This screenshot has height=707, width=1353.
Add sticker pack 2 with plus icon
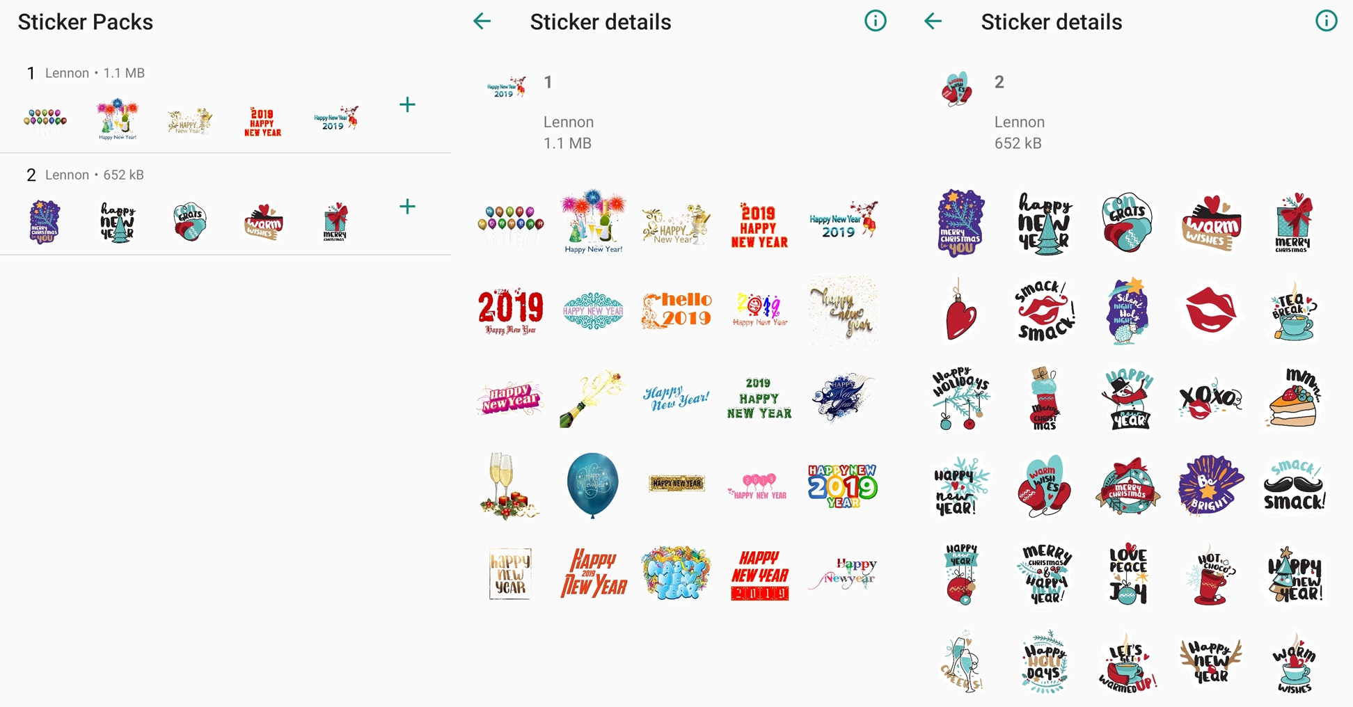pos(407,207)
